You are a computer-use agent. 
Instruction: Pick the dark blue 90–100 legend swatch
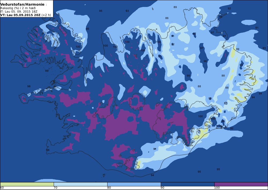tap(188, 184)
